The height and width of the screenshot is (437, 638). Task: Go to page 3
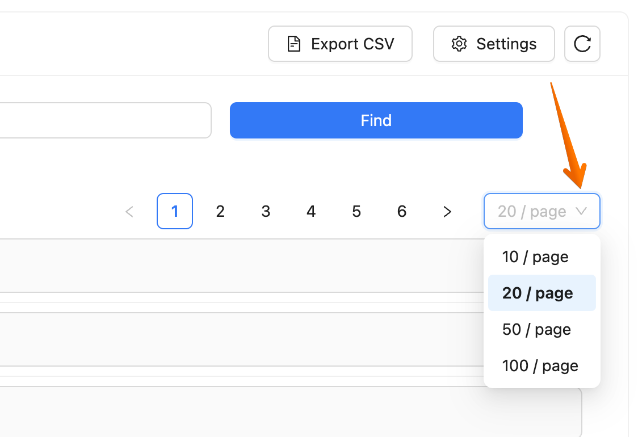pyautogui.click(x=266, y=211)
